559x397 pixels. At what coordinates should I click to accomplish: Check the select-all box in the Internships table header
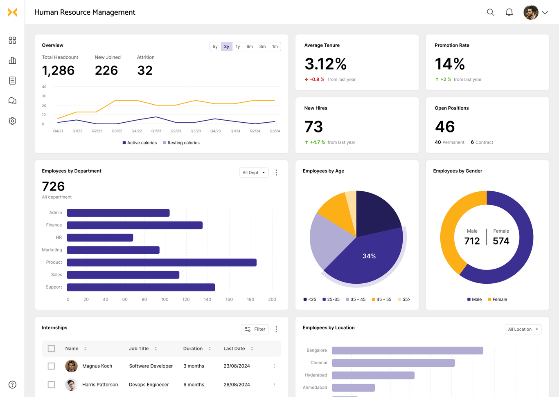(x=51, y=348)
